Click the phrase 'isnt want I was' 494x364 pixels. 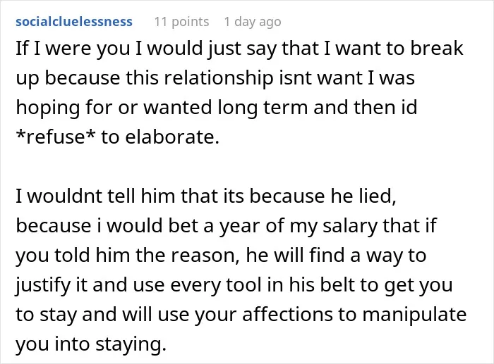click(x=347, y=78)
